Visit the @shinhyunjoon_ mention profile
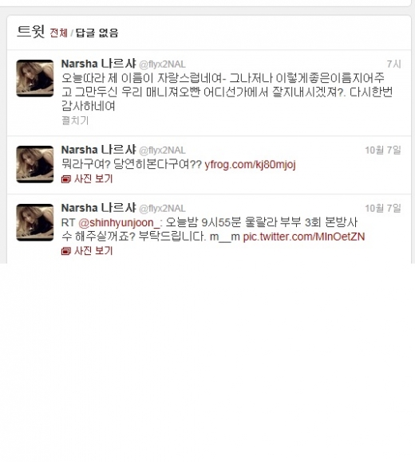 coord(119,222)
